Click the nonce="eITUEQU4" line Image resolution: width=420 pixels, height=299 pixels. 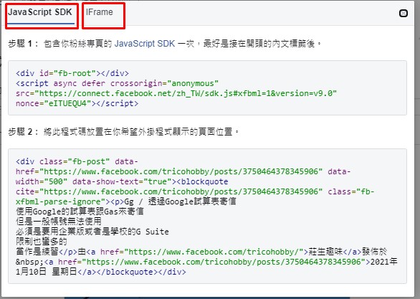pyautogui.click(x=77, y=103)
